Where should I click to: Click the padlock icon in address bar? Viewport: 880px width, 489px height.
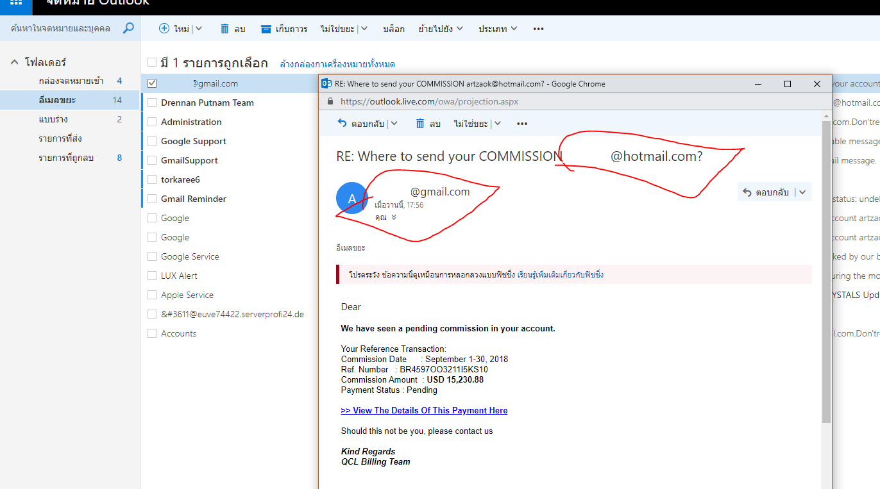330,101
